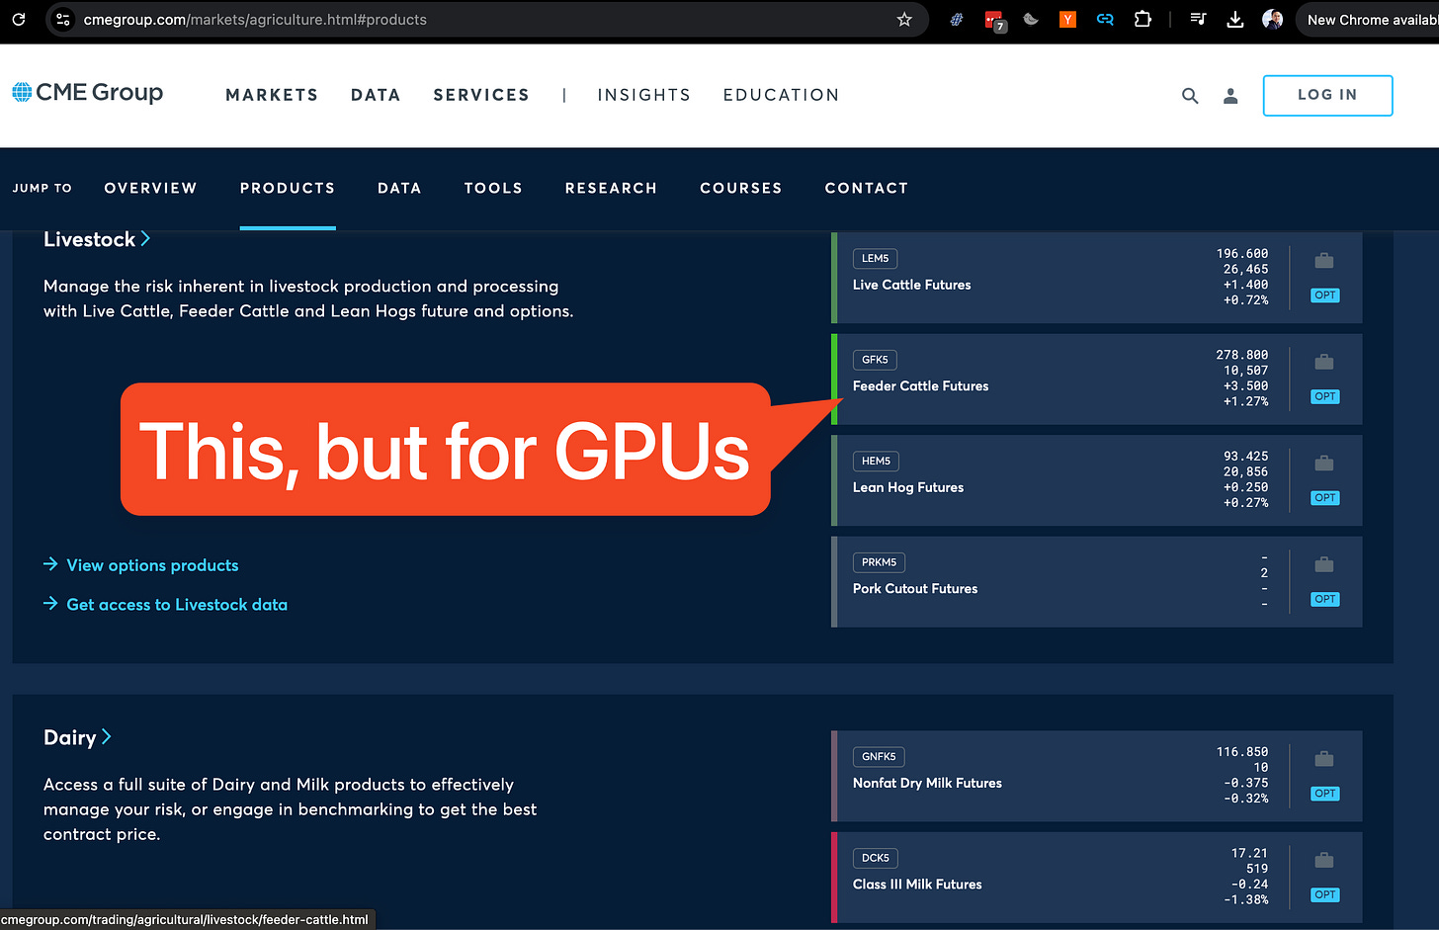
Task: Open the SERVICES main menu
Action: click(x=481, y=95)
